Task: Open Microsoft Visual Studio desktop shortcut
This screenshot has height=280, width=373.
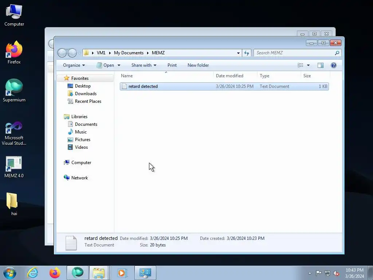Action: [14, 133]
